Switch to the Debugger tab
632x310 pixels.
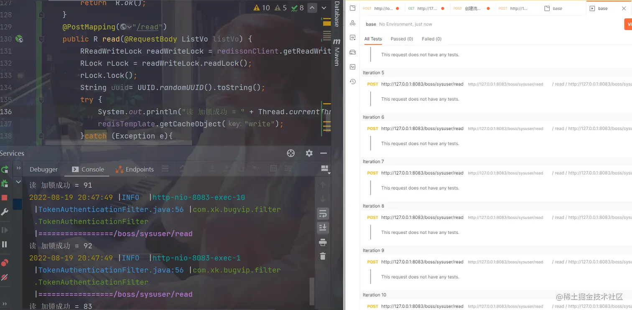(44, 169)
